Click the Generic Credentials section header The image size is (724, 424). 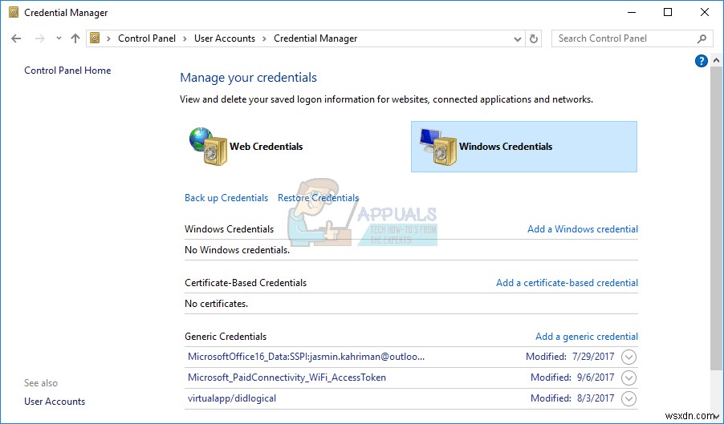click(x=226, y=337)
